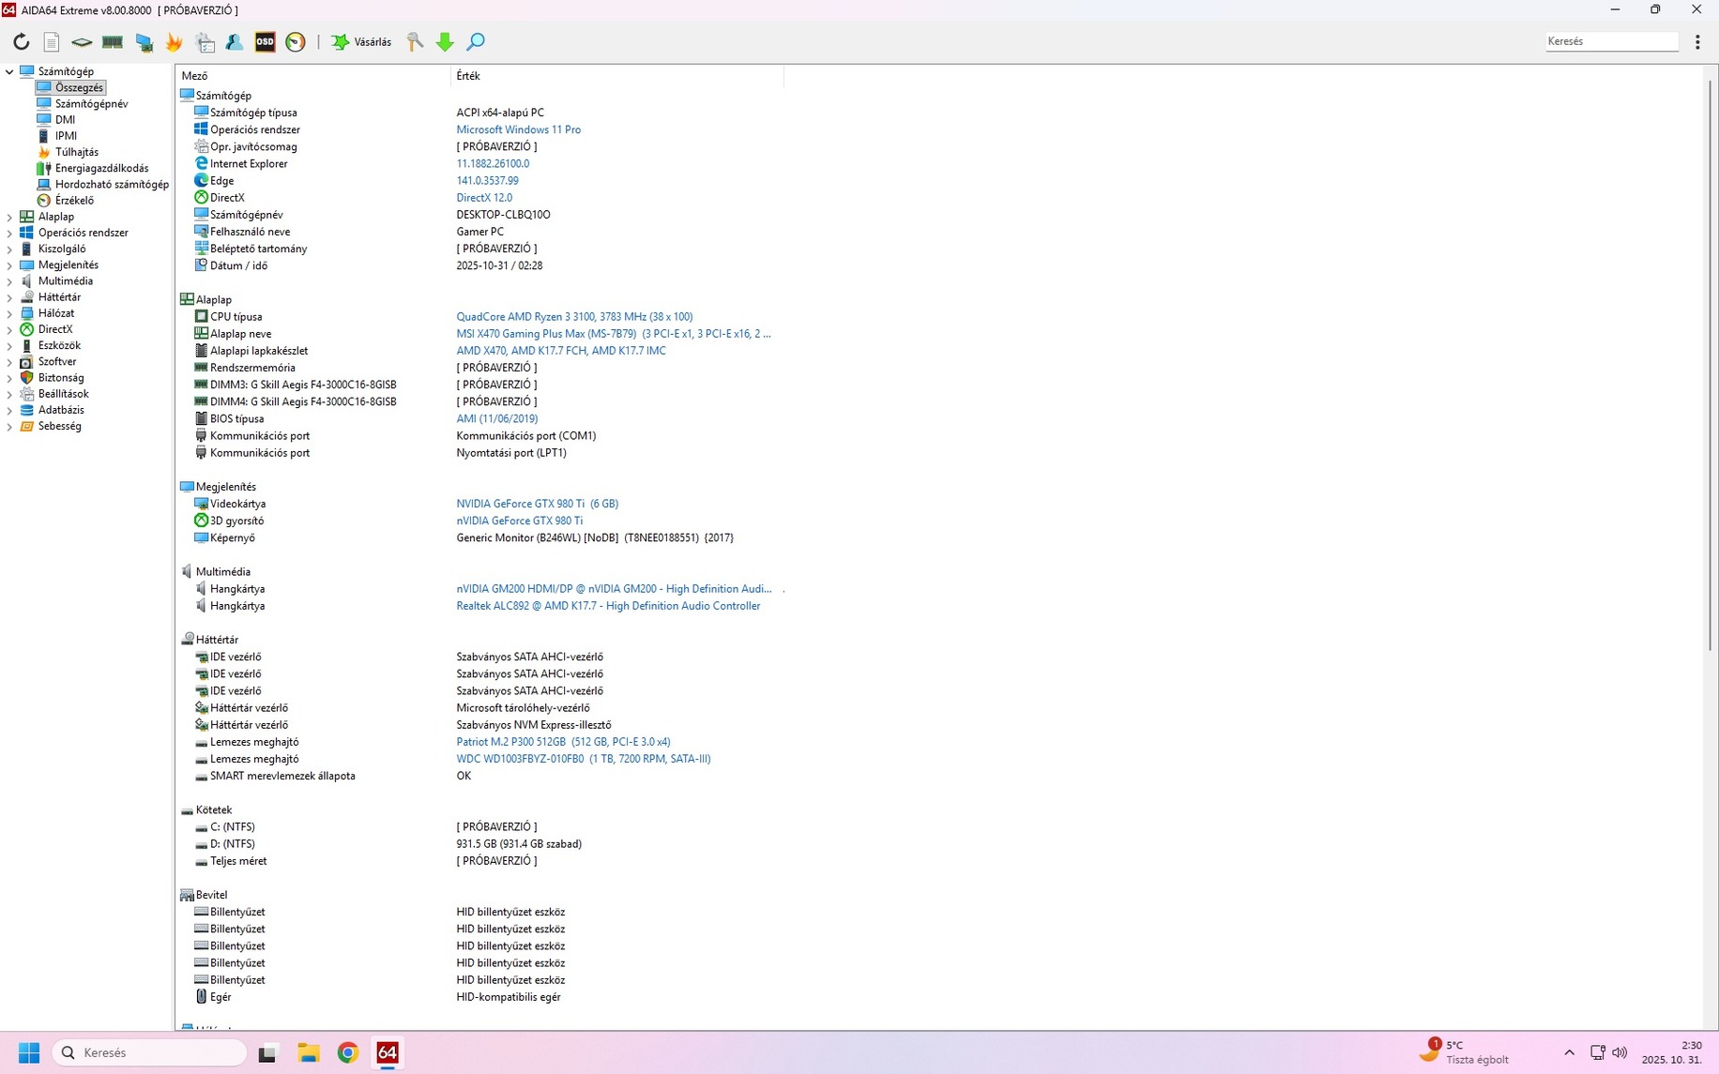
Task: Open Energiagazdálkodás in the tree
Action: point(101,168)
